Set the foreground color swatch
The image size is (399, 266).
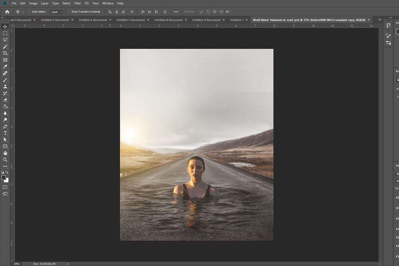tap(4, 178)
